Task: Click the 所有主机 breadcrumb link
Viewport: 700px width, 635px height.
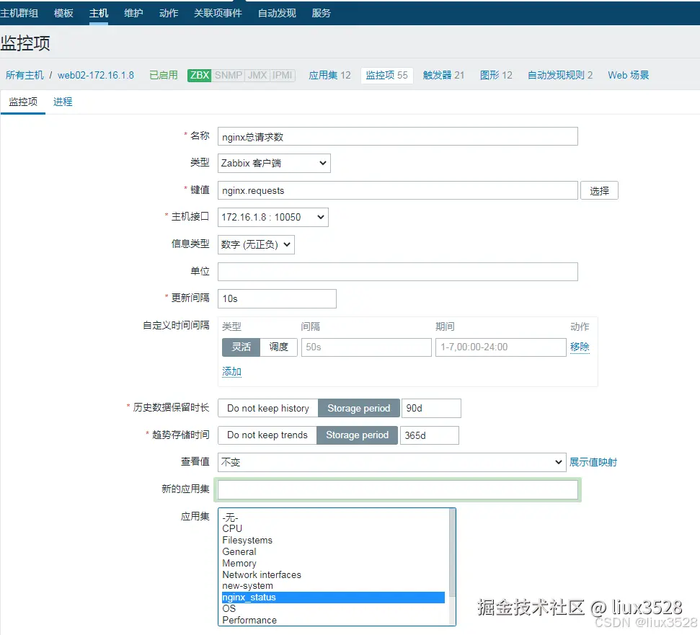Action: pos(25,75)
